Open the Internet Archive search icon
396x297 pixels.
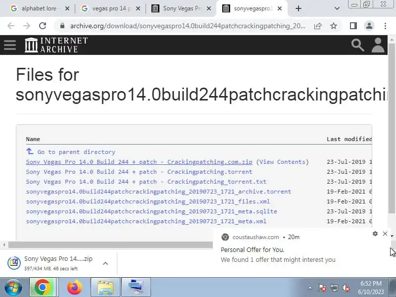[x=357, y=45]
